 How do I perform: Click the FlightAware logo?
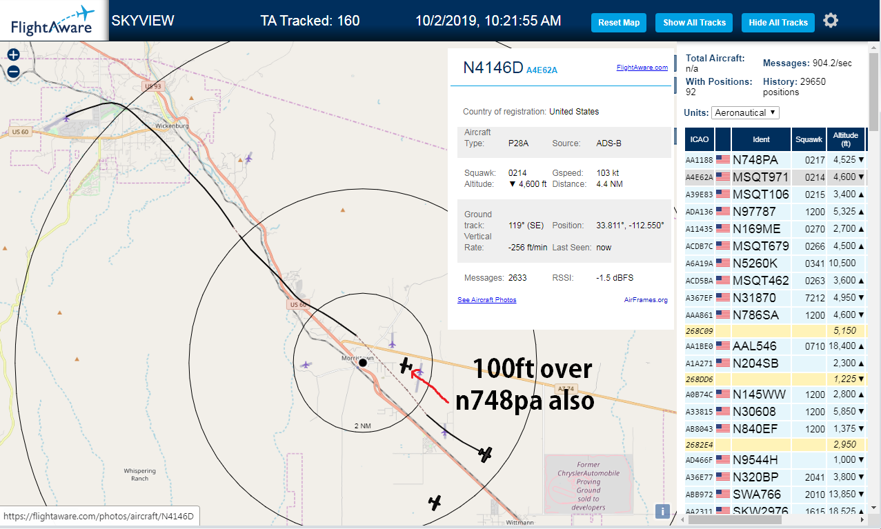(x=53, y=21)
